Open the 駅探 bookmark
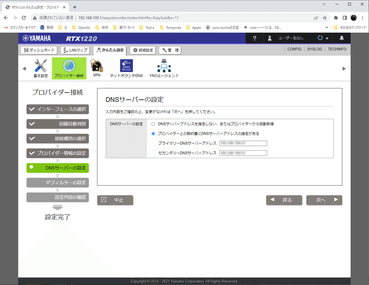369x285 pixels. coord(47,28)
